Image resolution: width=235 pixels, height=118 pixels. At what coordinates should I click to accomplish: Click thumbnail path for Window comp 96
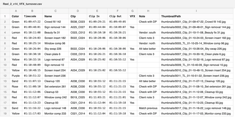pos(196,43)
